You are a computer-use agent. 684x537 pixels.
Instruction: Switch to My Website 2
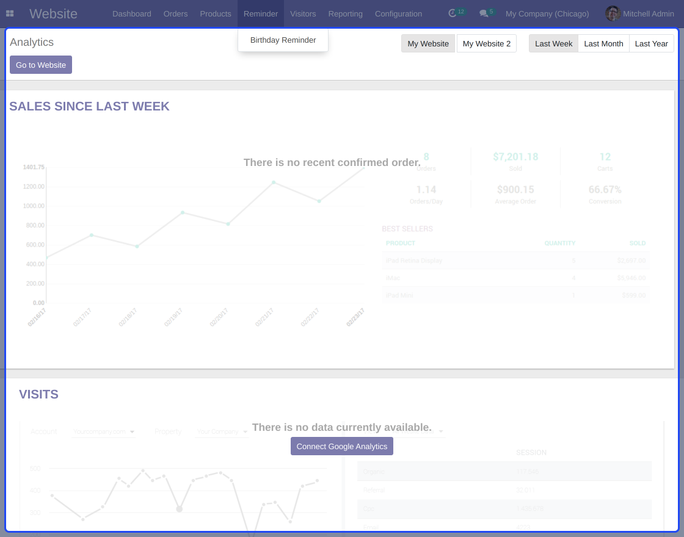pyautogui.click(x=486, y=43)
